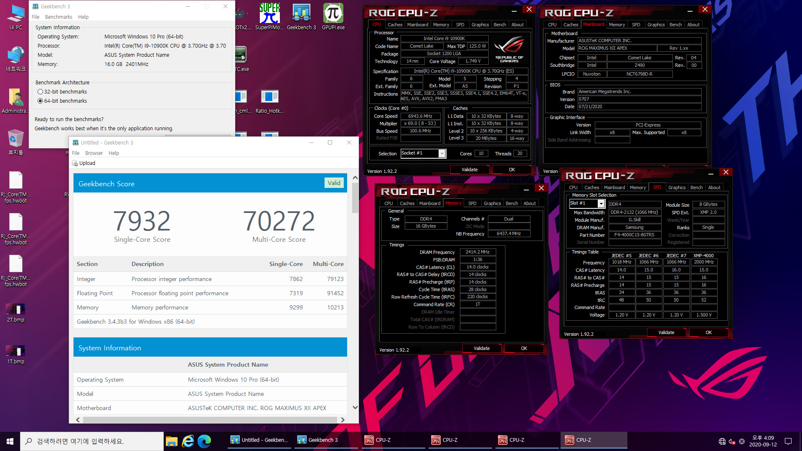This screenshot has width=802, height=451.
Task: Click the BIOS Version 0707 field
Action: [x=639, y=99]
